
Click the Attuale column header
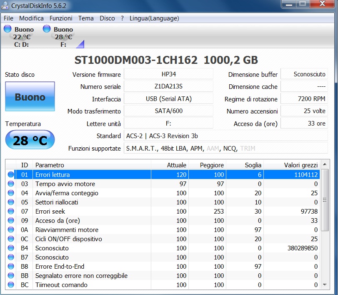coord(170,165)
